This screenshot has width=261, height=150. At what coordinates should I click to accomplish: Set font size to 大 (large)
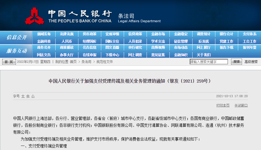coord(23,96)
